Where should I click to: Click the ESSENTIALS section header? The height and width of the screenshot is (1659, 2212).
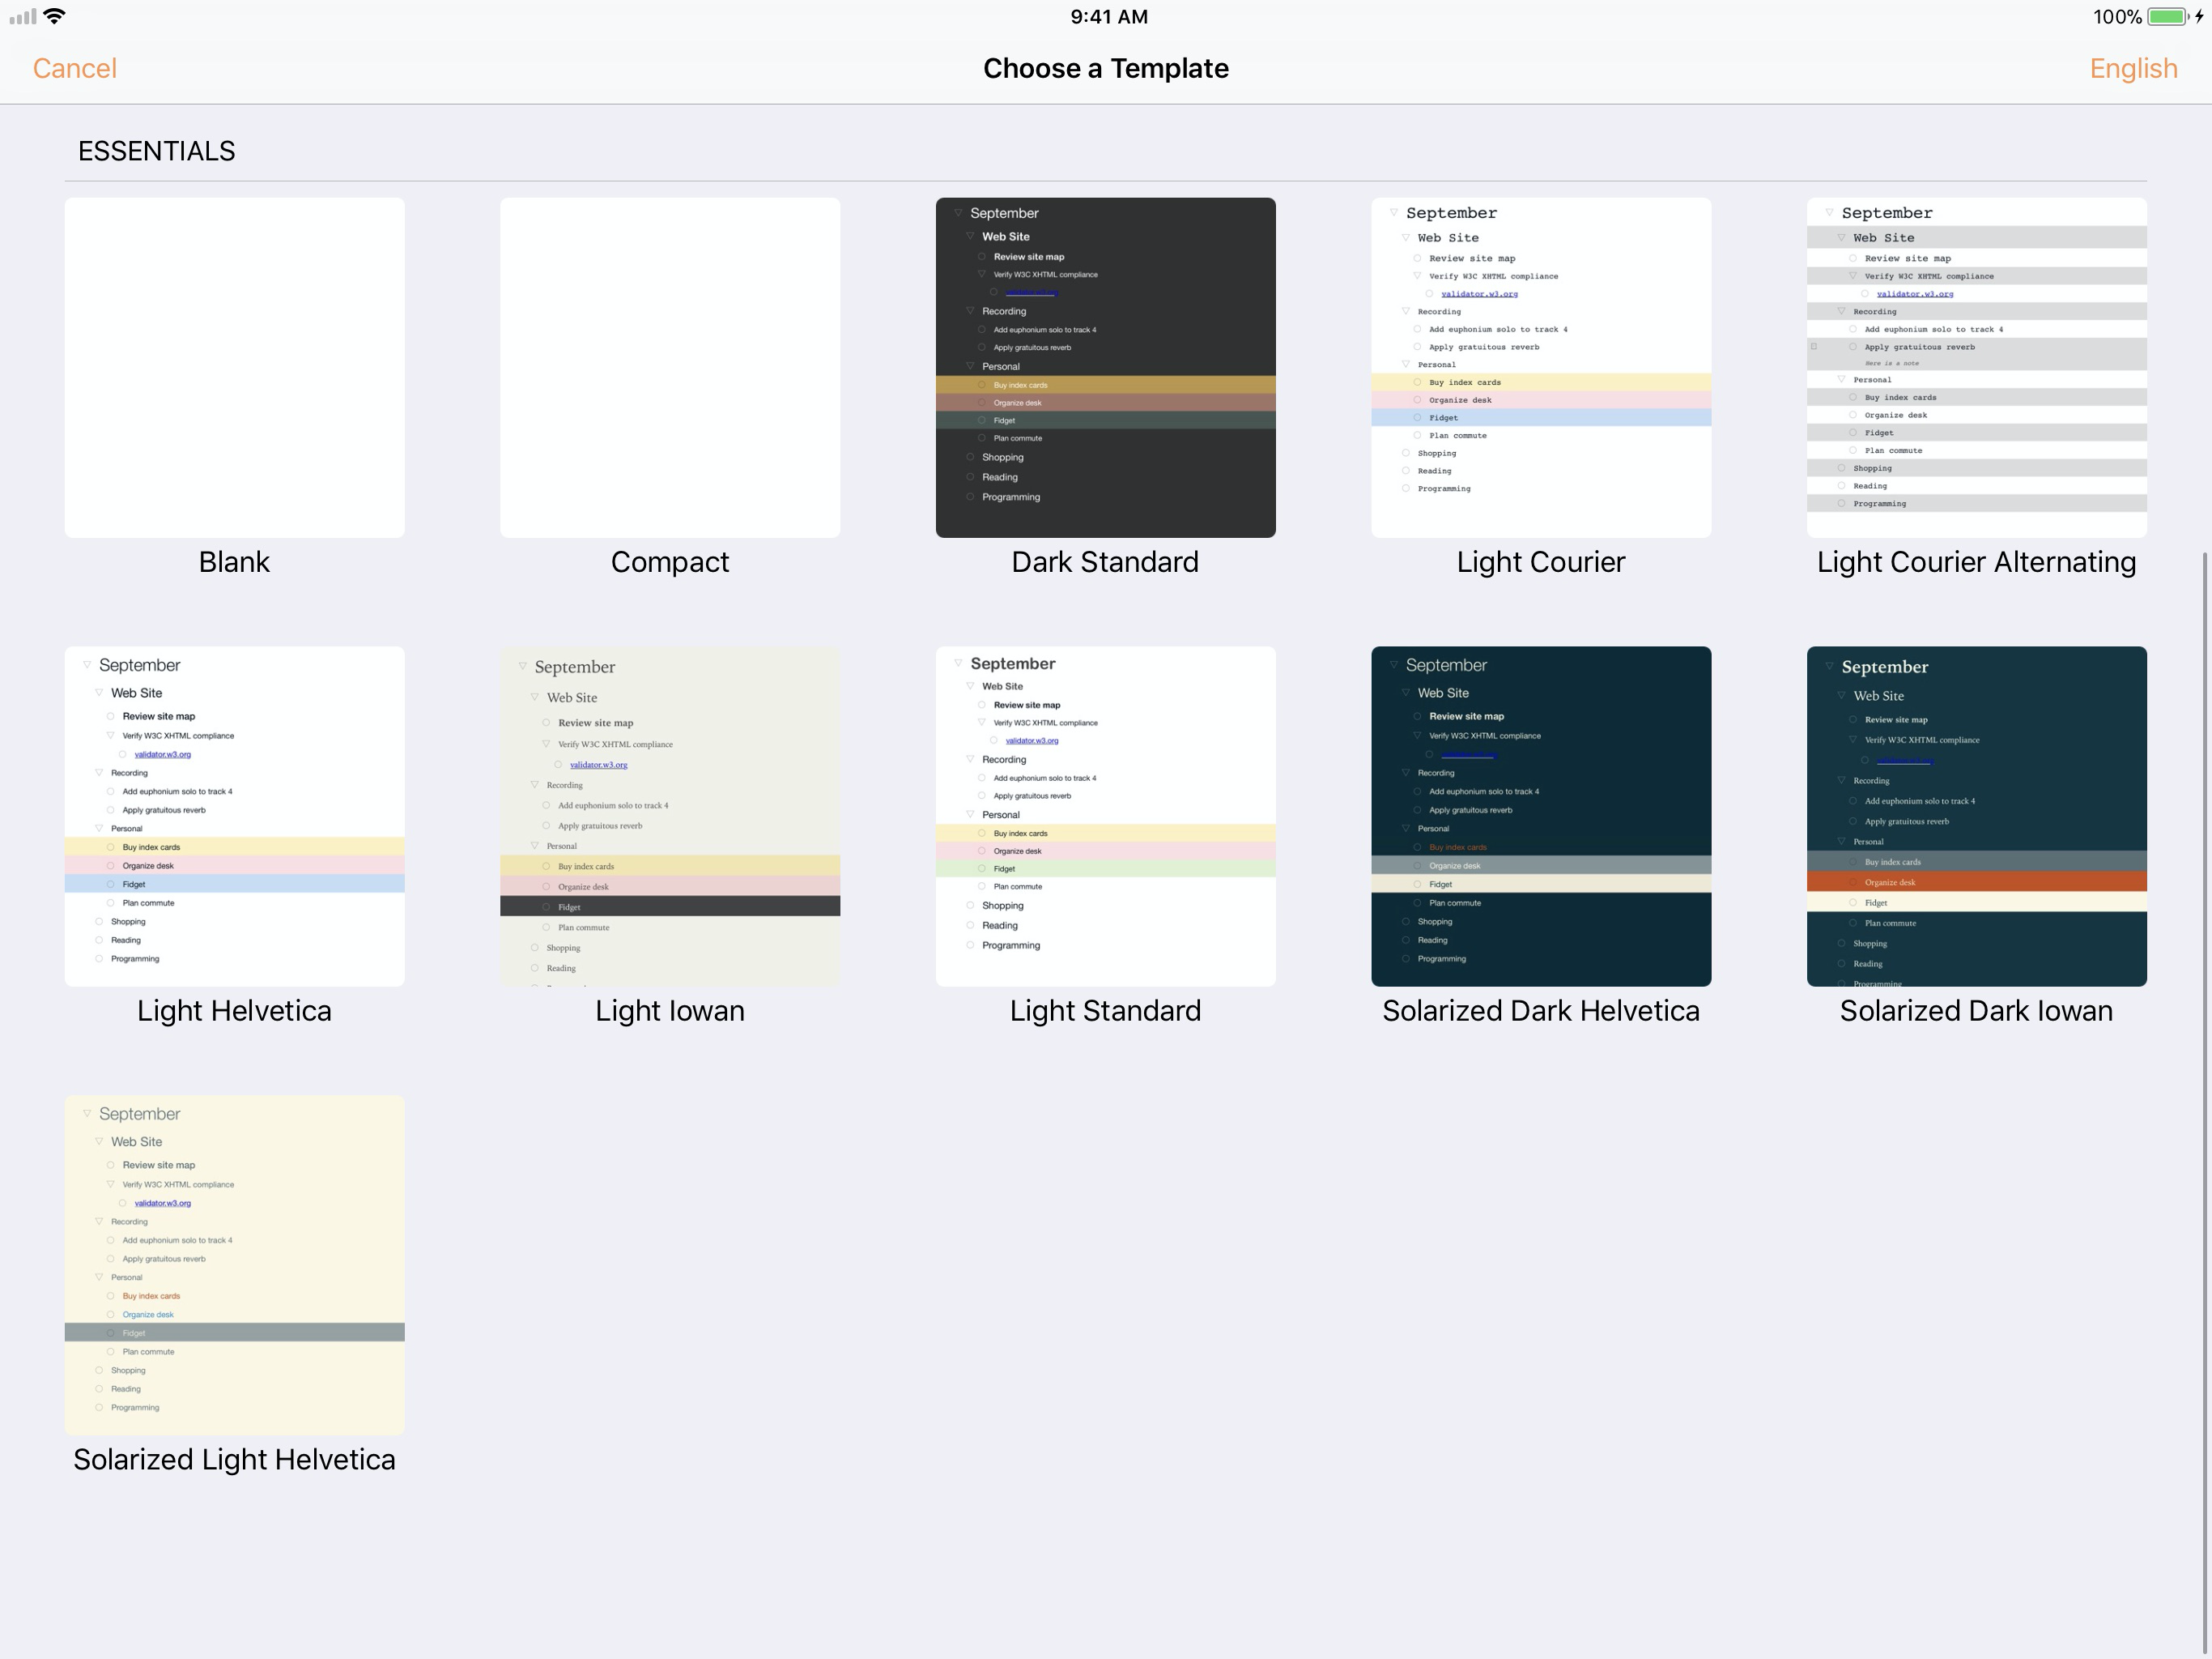157,151
